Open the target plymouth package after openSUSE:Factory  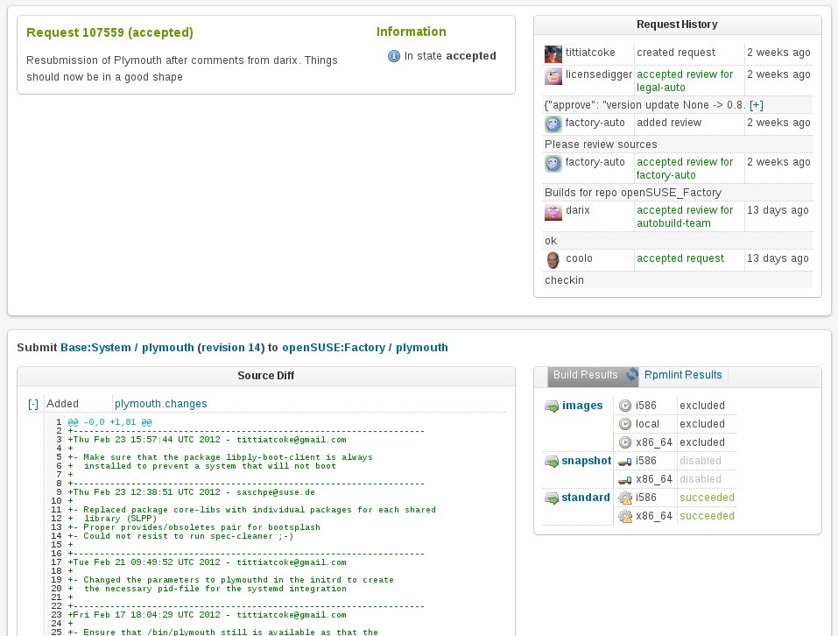[x=422, y=348]
